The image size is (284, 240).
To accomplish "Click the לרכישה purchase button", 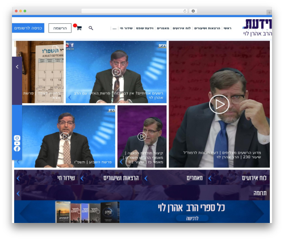I will click(192, 218).
